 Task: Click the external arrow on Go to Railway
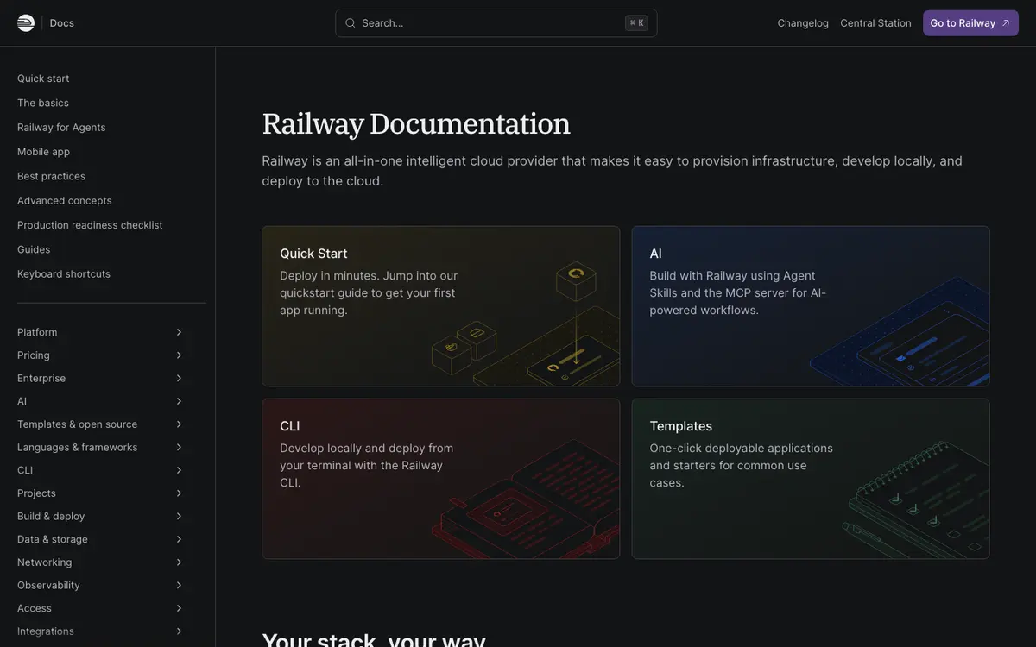click(1006, 23)
